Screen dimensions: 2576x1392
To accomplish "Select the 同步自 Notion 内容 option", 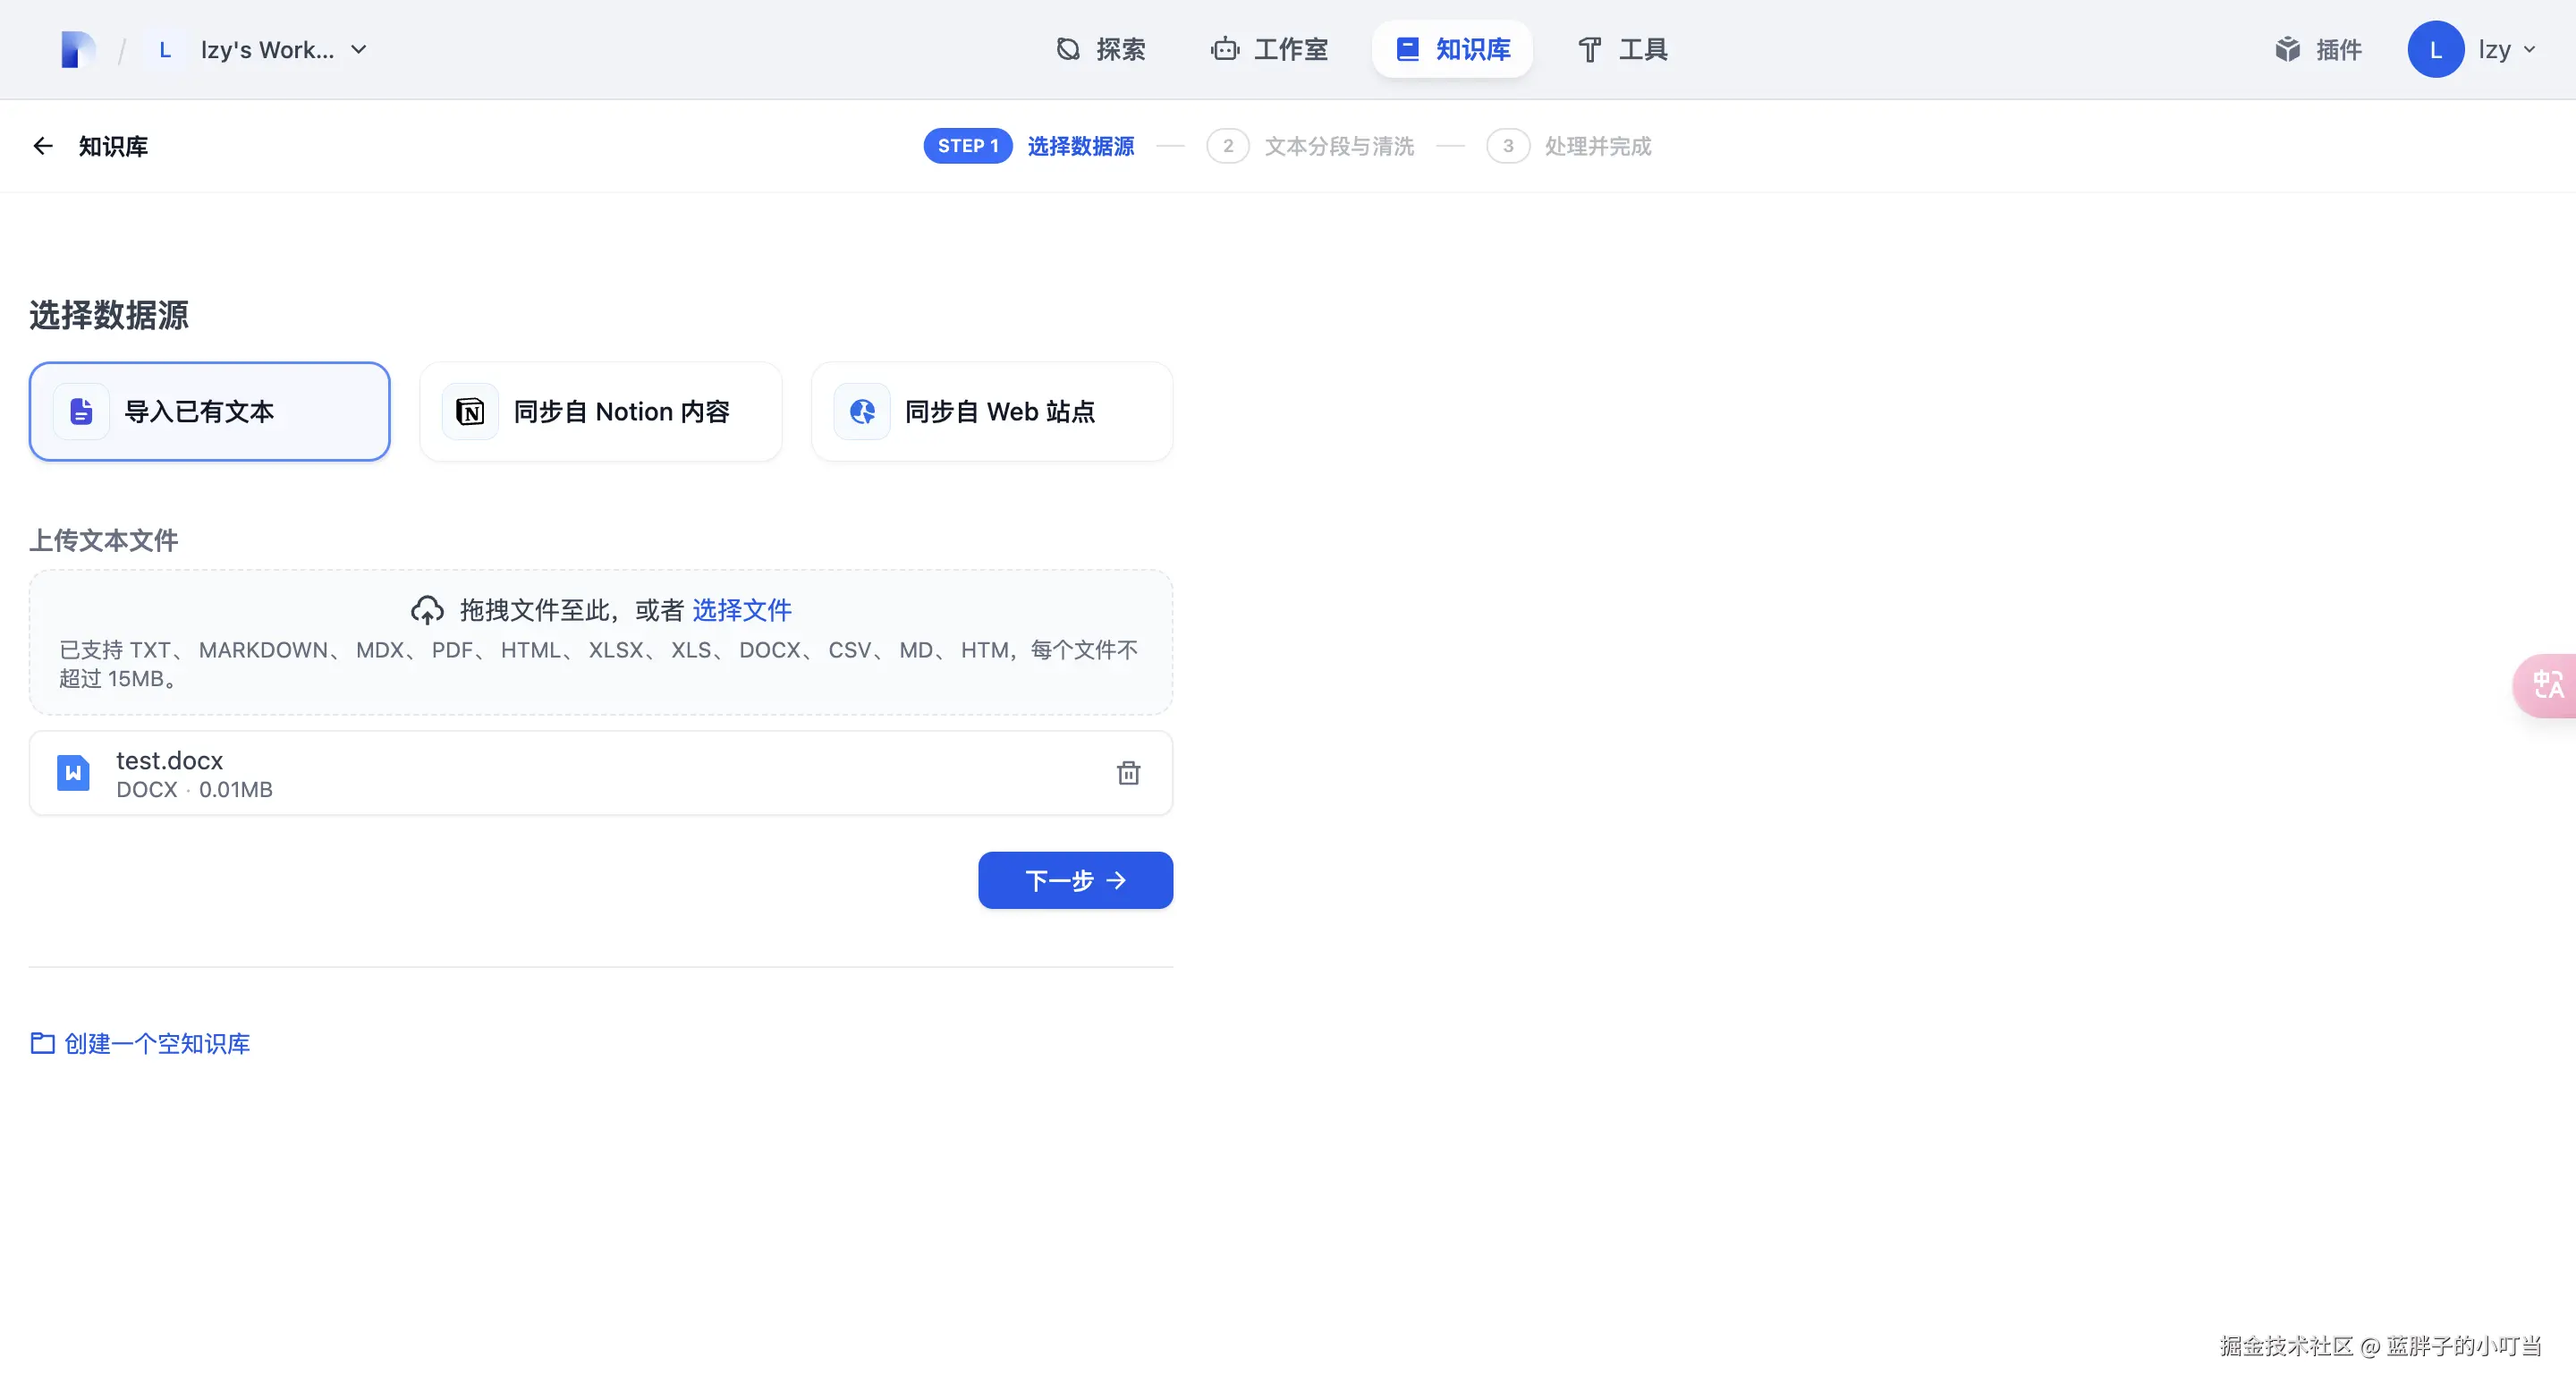I will point(600,411).
